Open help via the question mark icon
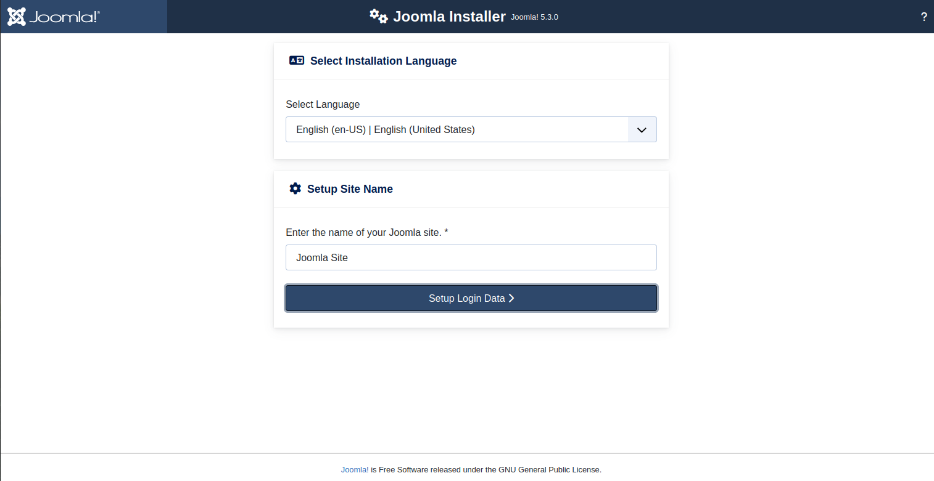The width and height of the screenshot is (934, 481). click(x=924, y=17)
